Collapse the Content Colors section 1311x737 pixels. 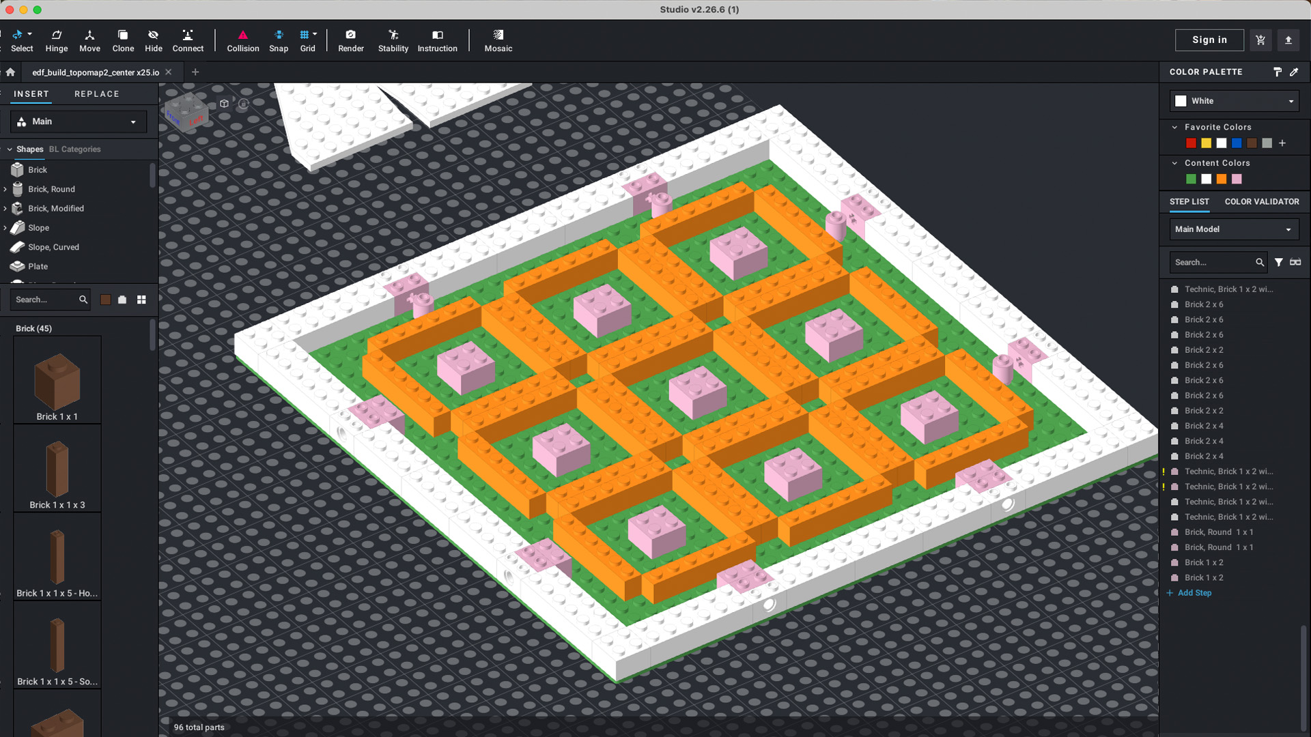point(1174,163)
